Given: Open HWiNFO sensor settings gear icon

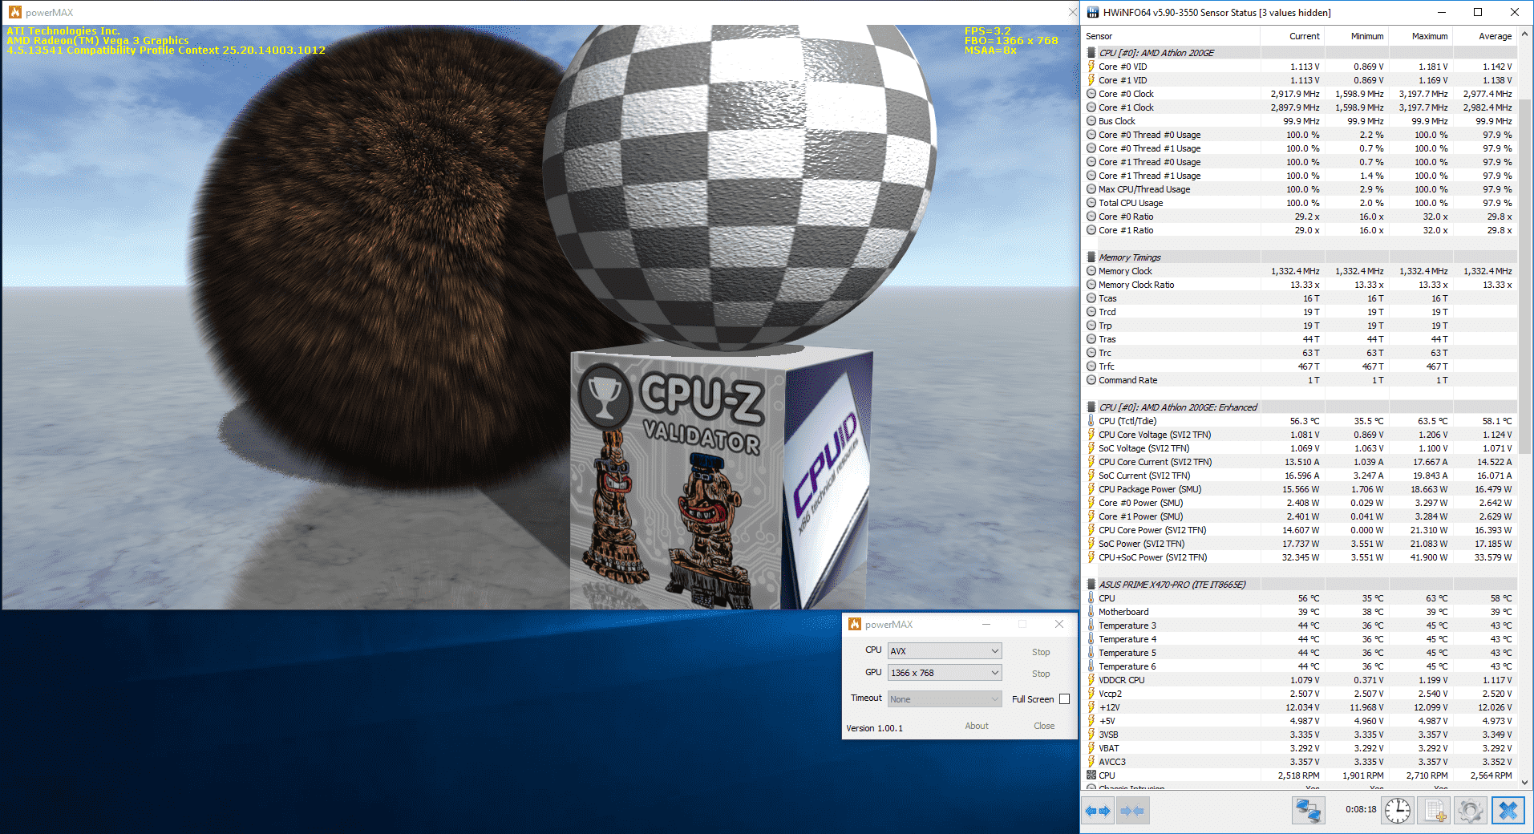Looking at the screenshot, I should coord(1471,811).
